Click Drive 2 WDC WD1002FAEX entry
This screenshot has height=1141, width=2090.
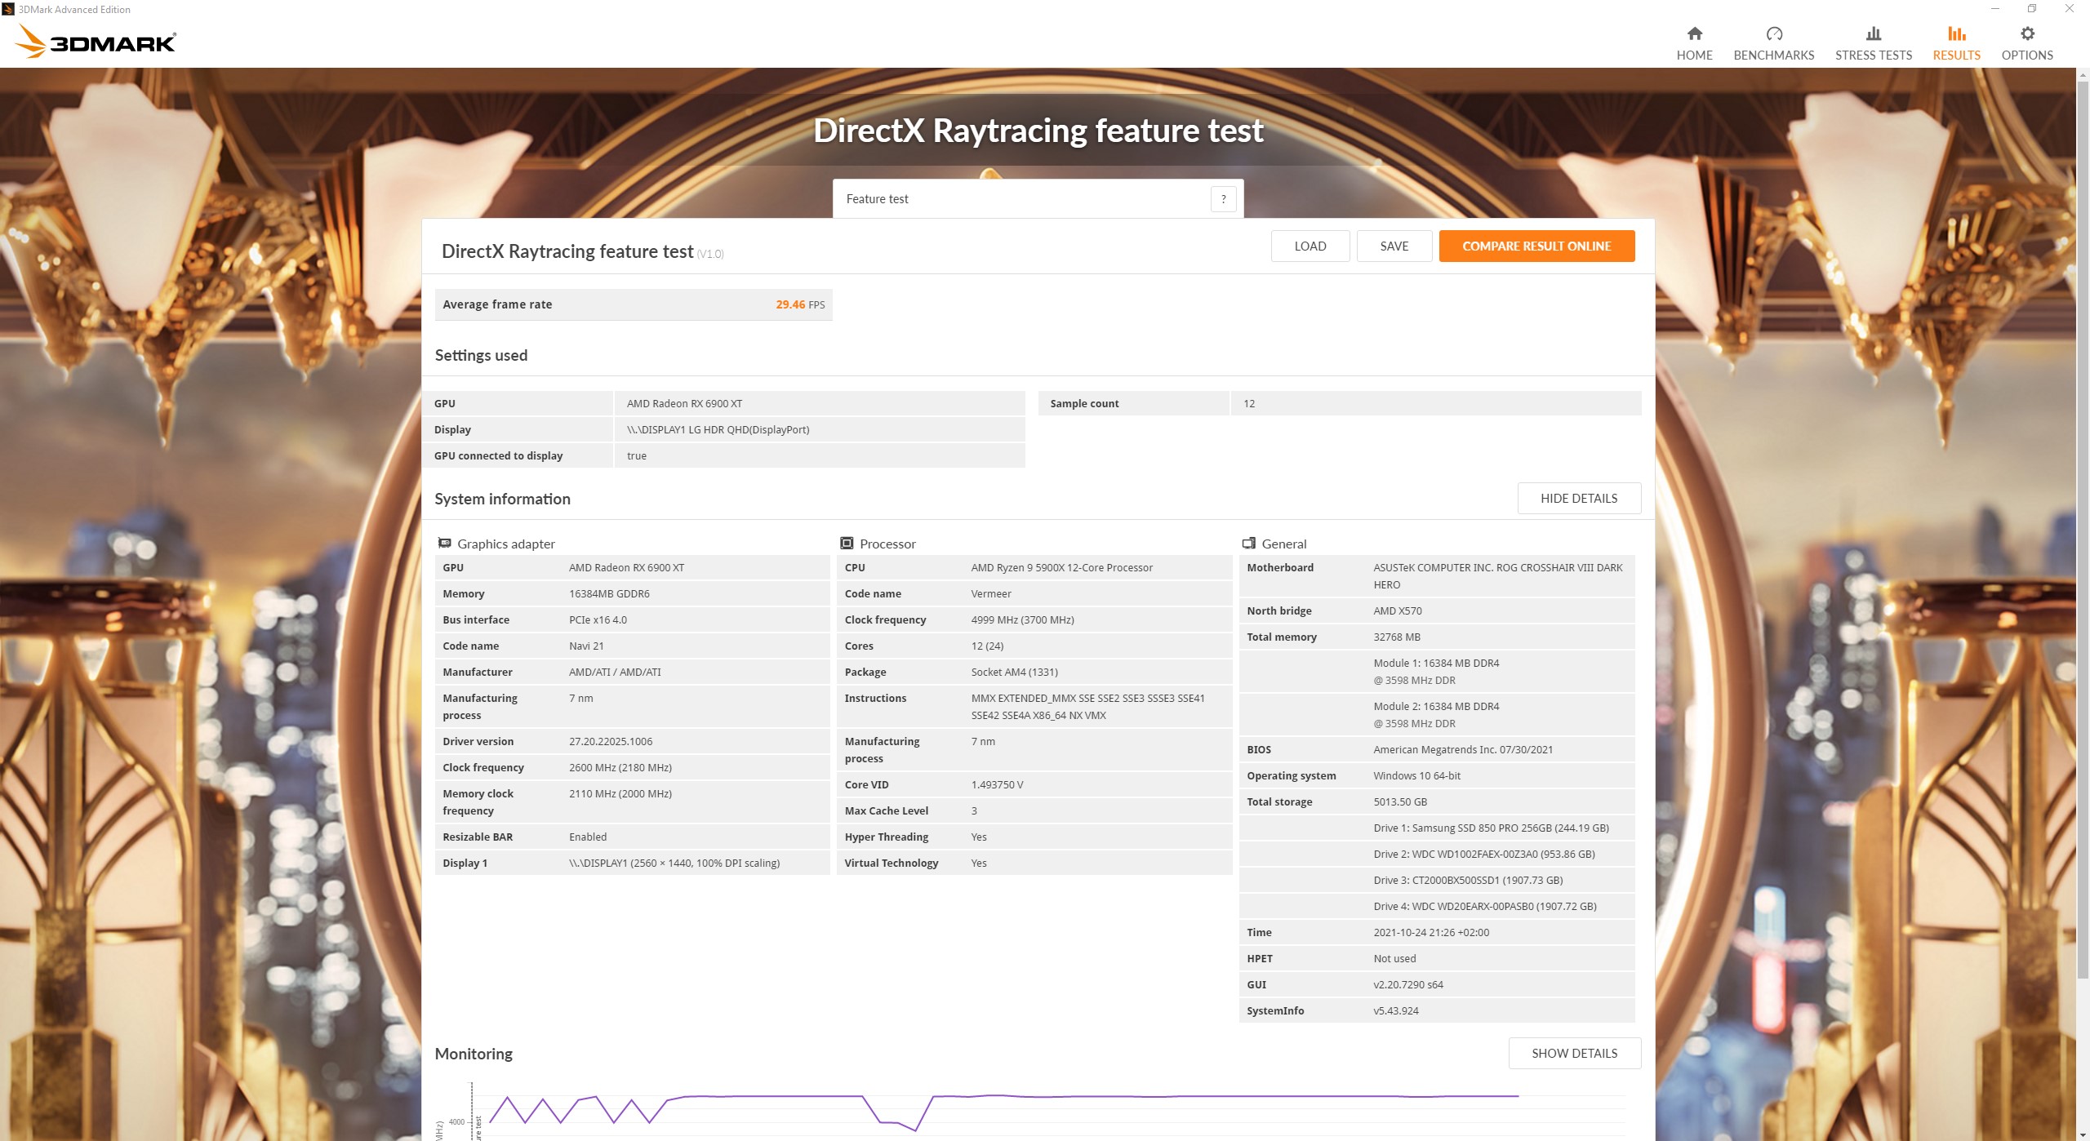(x=1483, y=854)
